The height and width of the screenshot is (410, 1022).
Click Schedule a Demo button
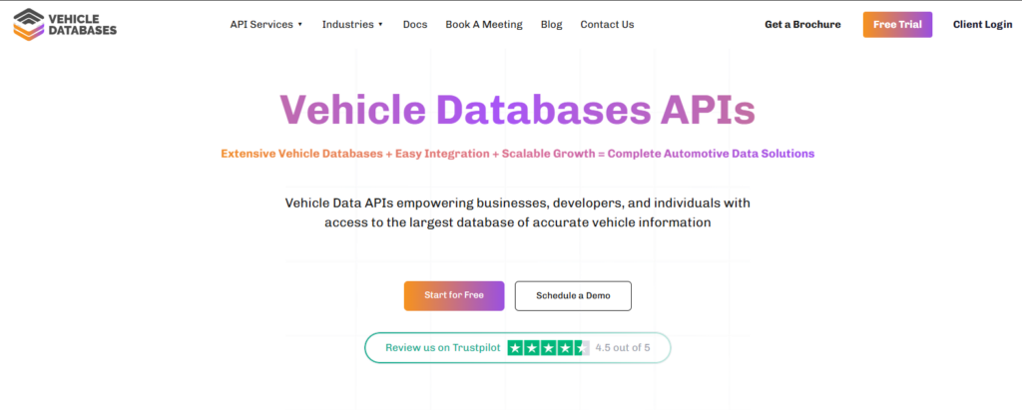(573, 296)
